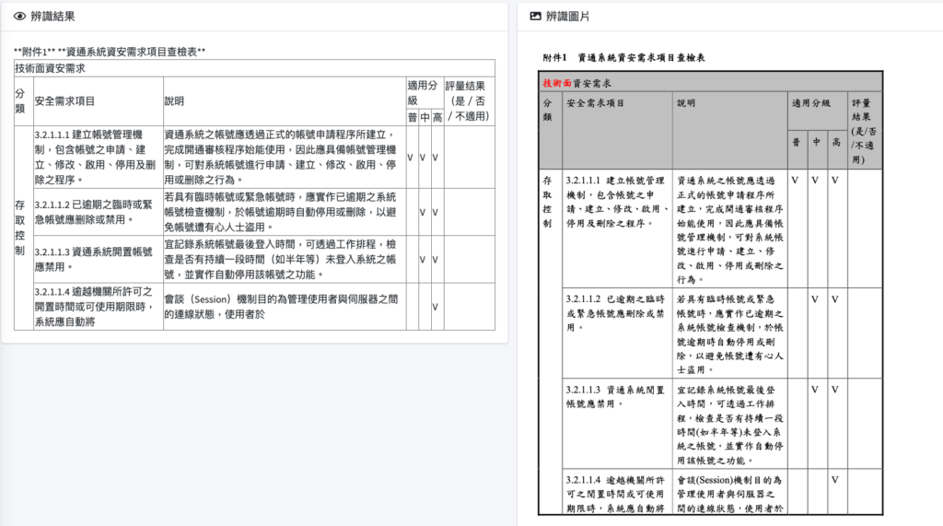Viewport: 943px width, 526px height.
Task: Click 評量結果 (是/否/不適用) header in results table
Action: [469, 101]
